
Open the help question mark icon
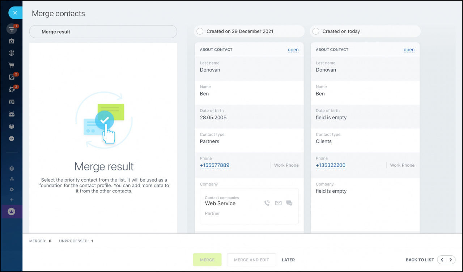tap(12, 169)
